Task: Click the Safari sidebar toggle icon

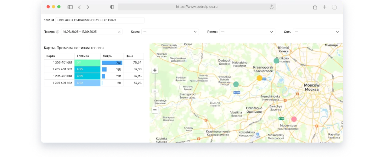Action: point(70,7)
